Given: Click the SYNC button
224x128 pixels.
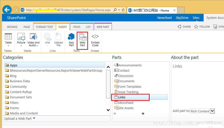Looking at the screenshot, I should click(218, 27).
